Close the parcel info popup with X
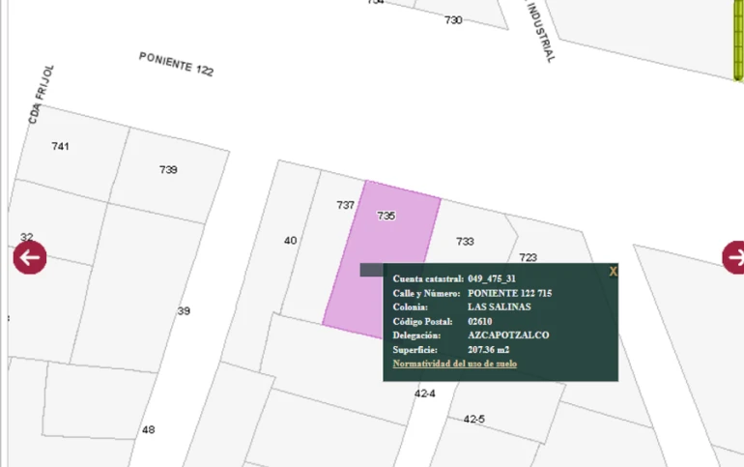Viewport: 744px width, 467px height. [613, 272]
